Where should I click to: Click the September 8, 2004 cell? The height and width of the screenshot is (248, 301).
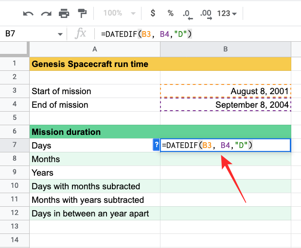[x=226, y=105]
